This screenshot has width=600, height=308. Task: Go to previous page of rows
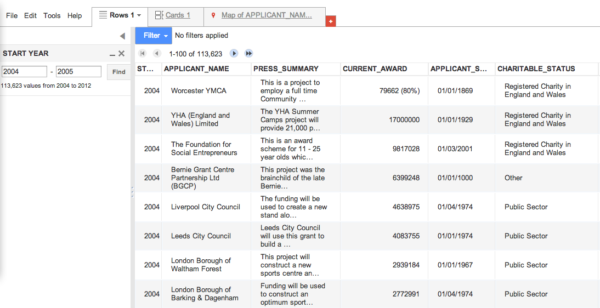157,54
